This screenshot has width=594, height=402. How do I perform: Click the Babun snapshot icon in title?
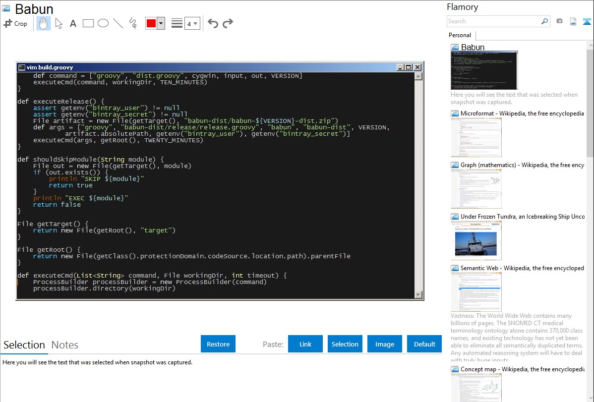[6, 8]
